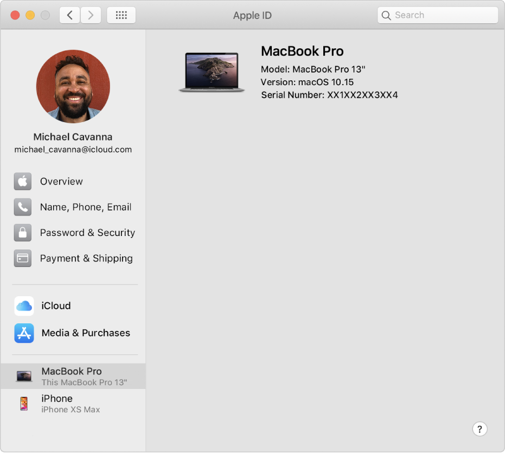Open the Overview section
This screenshot has width=505, height=453.
point(61,181)
